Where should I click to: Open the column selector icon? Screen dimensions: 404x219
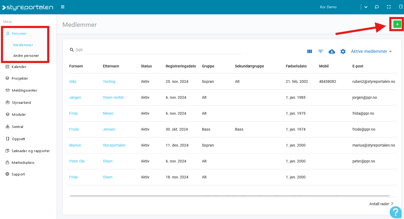[309, 51]
